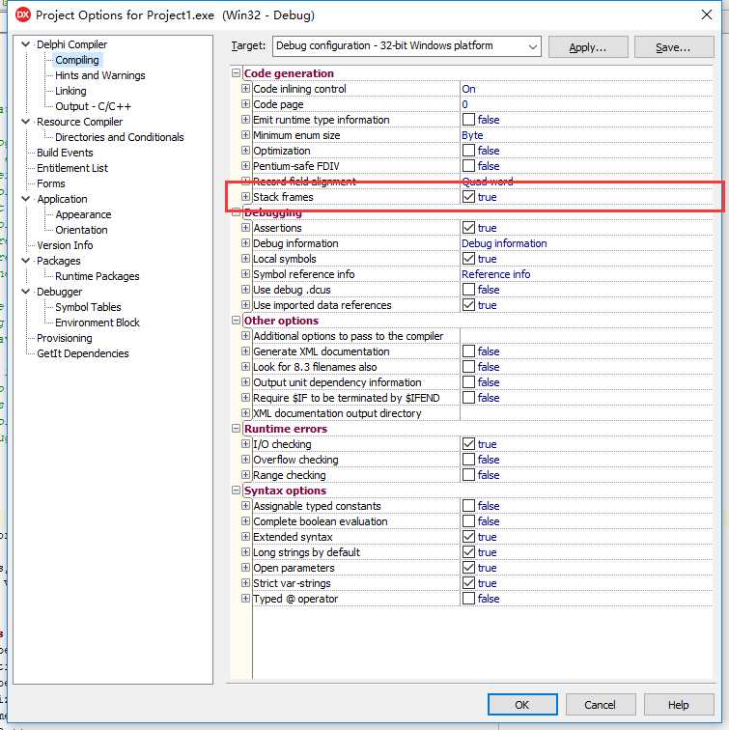
Task: Open Hints and Warnings page
Action: click(100, 75)
